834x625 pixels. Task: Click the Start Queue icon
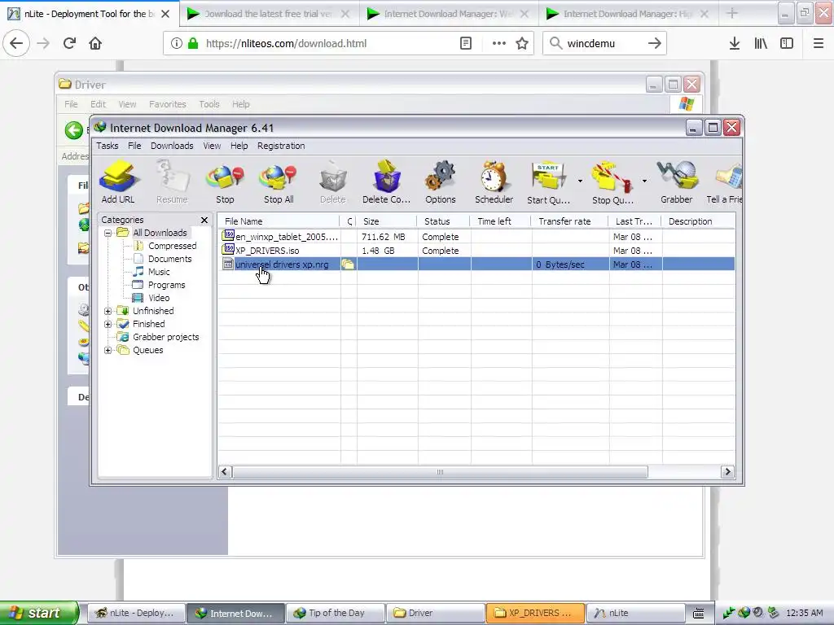pos(548,182)
